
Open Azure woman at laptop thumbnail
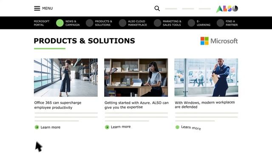(136, 77)
